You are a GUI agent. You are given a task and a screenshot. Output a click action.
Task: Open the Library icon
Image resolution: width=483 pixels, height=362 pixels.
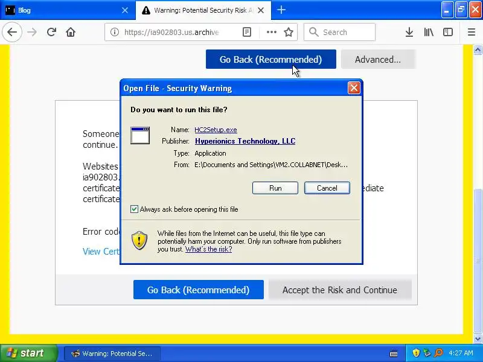point(429,32)
